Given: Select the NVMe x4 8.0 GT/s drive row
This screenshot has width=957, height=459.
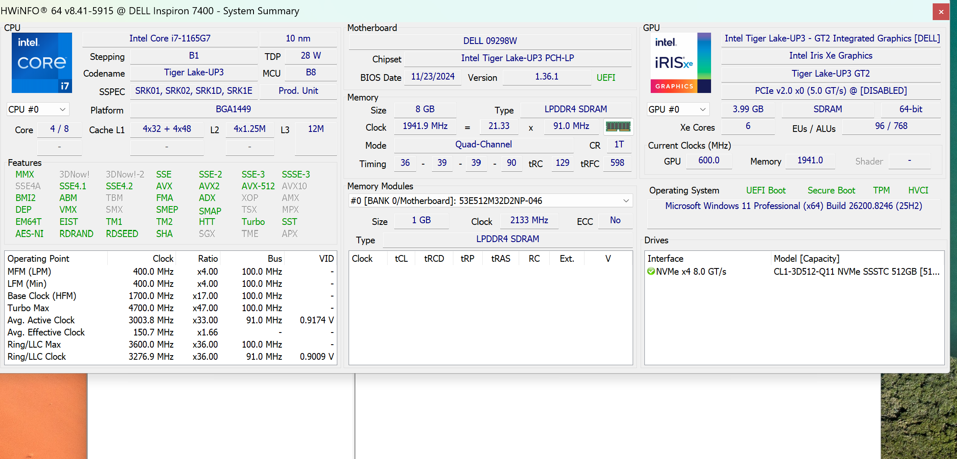Looking at the screenshot, I should [794, 271].
